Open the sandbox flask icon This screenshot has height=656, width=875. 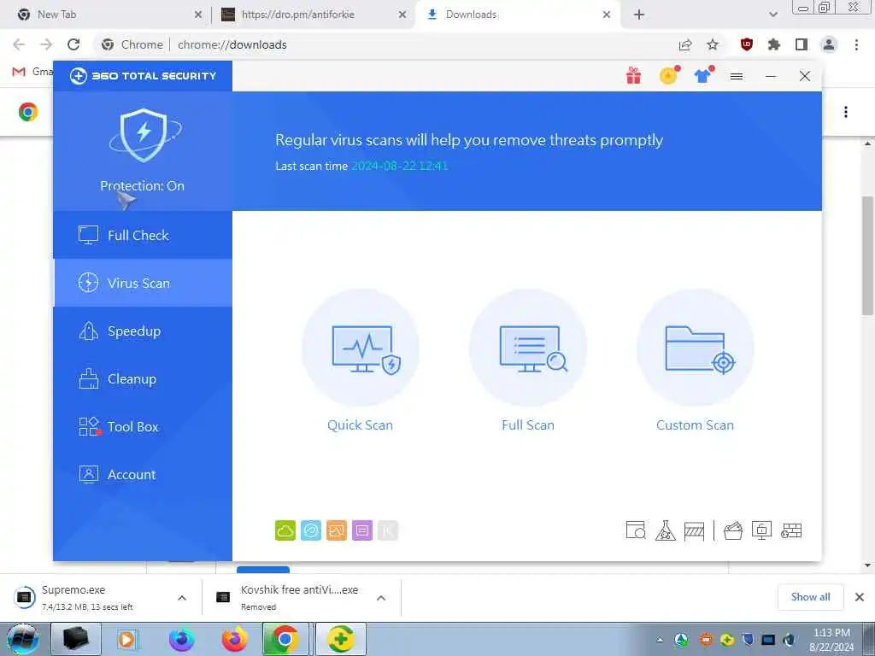click(665, 530)
